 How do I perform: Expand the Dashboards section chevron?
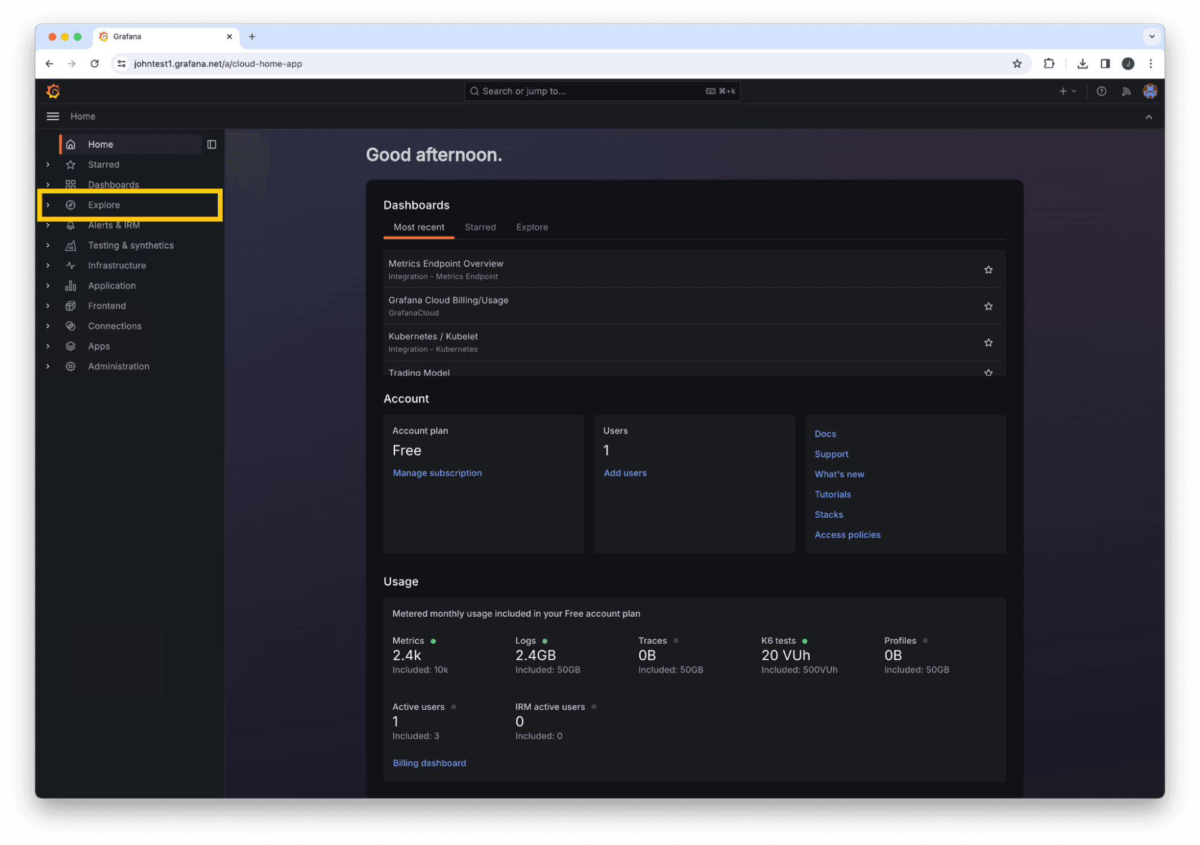coord(48,184)
